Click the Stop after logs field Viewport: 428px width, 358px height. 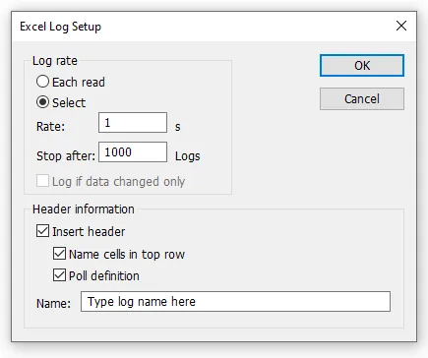(x=133, y=151)
